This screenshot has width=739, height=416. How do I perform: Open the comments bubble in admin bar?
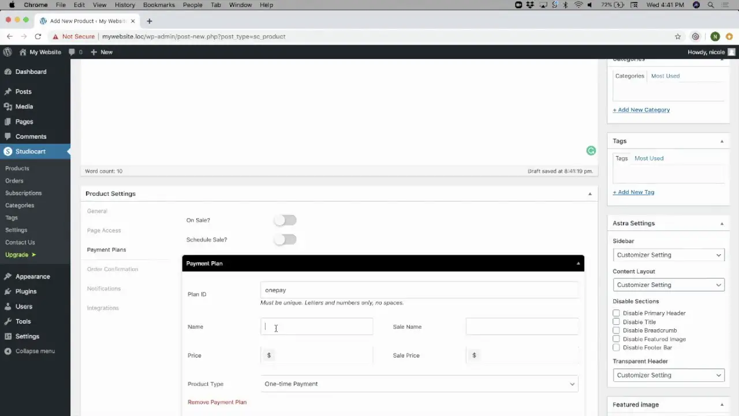(72, 52)
